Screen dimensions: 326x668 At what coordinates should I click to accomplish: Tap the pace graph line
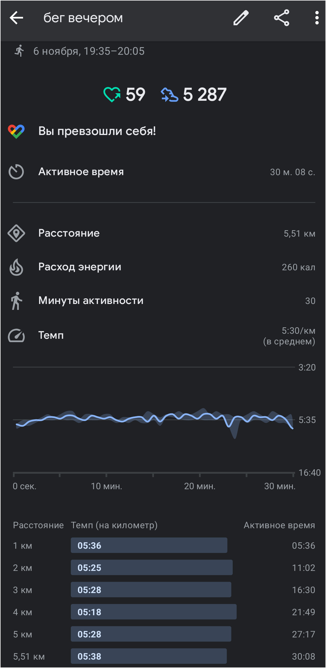point(155,419)
